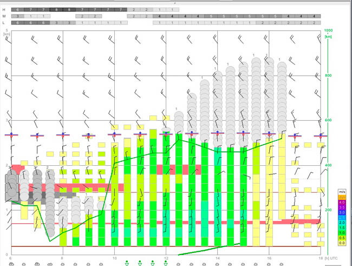Click the blue-red level marker on the 10h line

point(114,134)
